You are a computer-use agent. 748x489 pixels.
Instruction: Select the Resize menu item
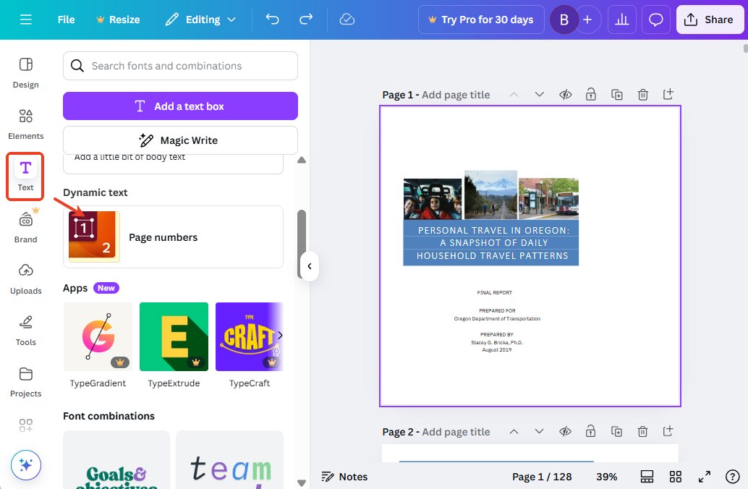pos(118,20)
